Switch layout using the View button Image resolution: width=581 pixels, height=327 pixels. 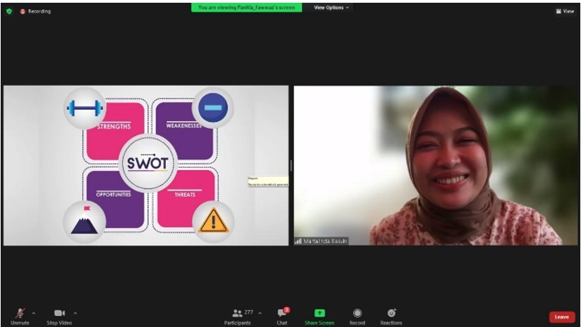(x=564, y=11)
